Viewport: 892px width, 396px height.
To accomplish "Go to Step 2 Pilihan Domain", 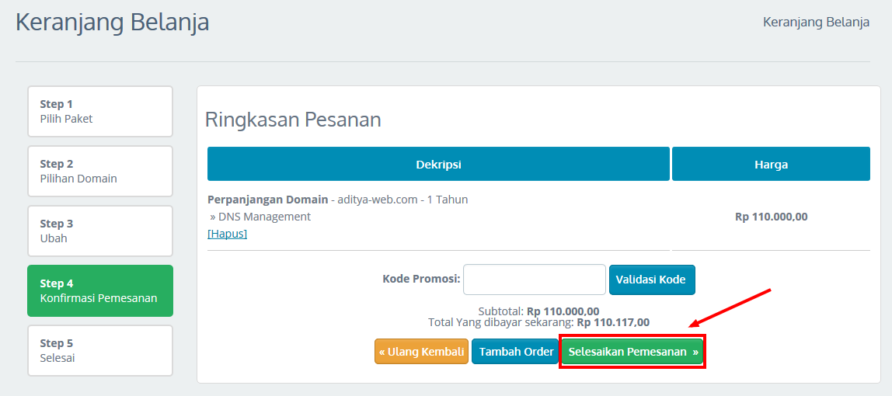I will (99, 171).
